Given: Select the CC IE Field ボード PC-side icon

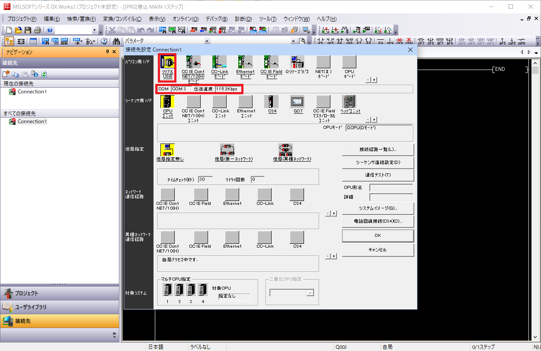Looking at the screenshot, I should [x=271, y=62].
